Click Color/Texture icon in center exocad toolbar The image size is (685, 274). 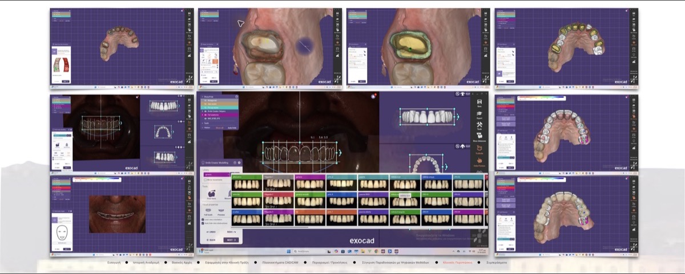pos(479,161)
